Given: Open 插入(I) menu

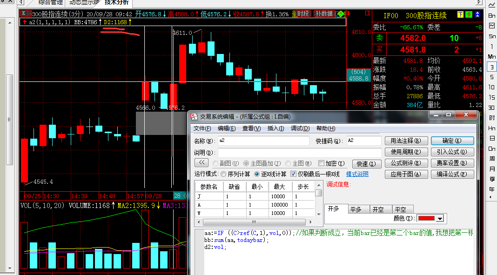Looking at the screenshot, I should (x=275, y=128).
